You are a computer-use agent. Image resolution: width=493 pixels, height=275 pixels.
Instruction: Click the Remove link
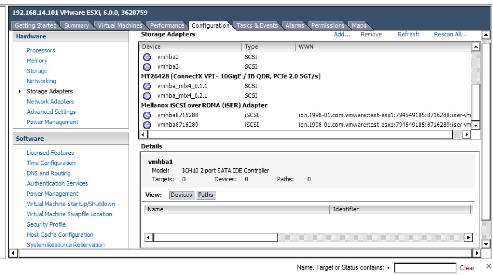(x=371, y=34)
